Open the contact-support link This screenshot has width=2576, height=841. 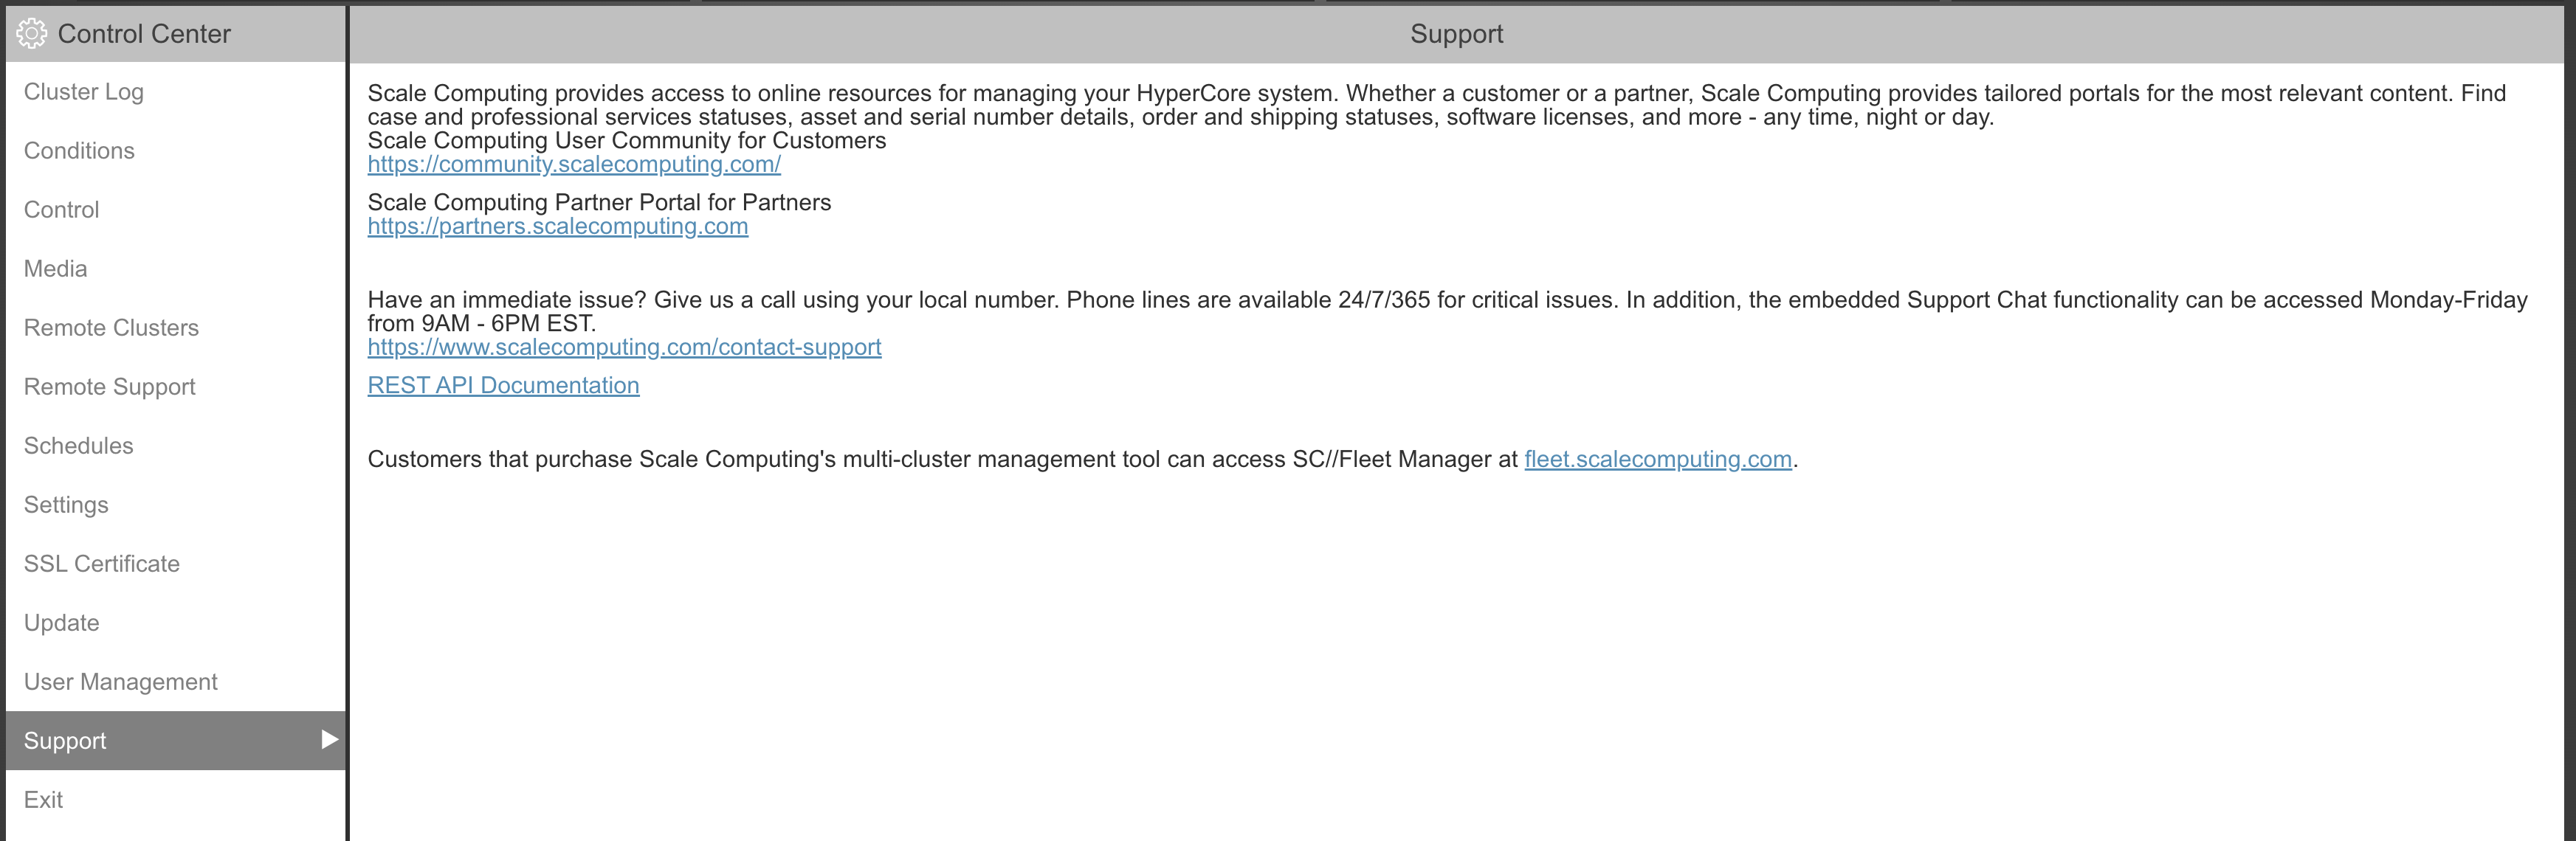coord(624,347)
